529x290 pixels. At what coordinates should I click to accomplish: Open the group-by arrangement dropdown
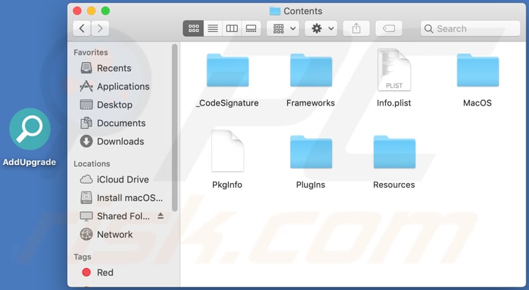pos(283,29)
